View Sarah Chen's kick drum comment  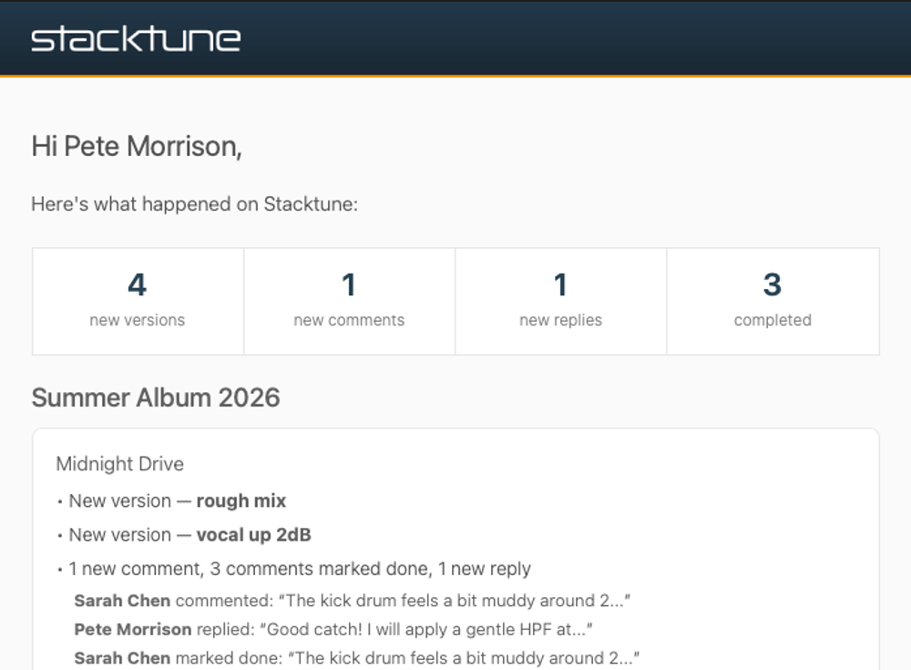coord(352,600)
